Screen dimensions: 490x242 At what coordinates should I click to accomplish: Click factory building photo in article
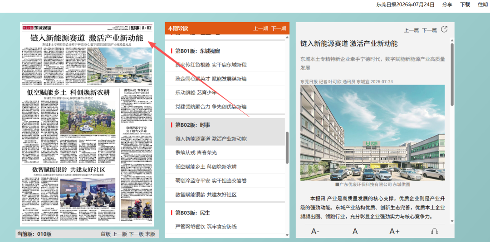[x=372, y=133]
